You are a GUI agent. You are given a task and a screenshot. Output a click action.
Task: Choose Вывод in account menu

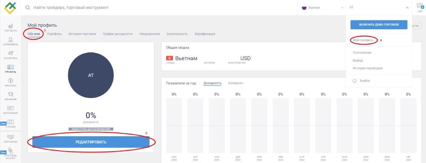357,60
